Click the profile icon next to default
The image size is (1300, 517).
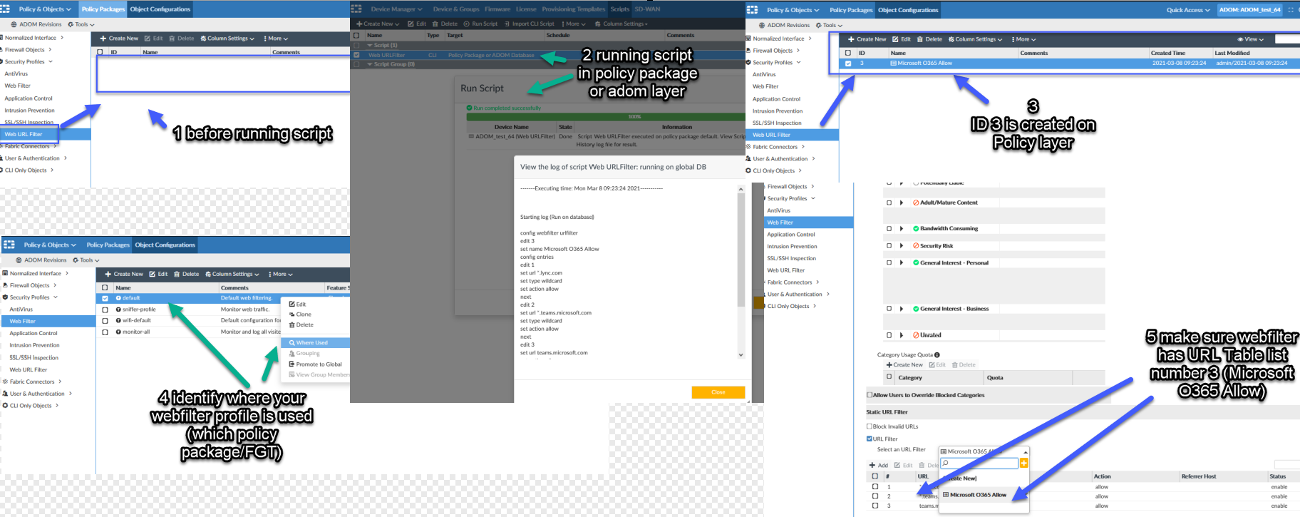click(x=118, y=298)
